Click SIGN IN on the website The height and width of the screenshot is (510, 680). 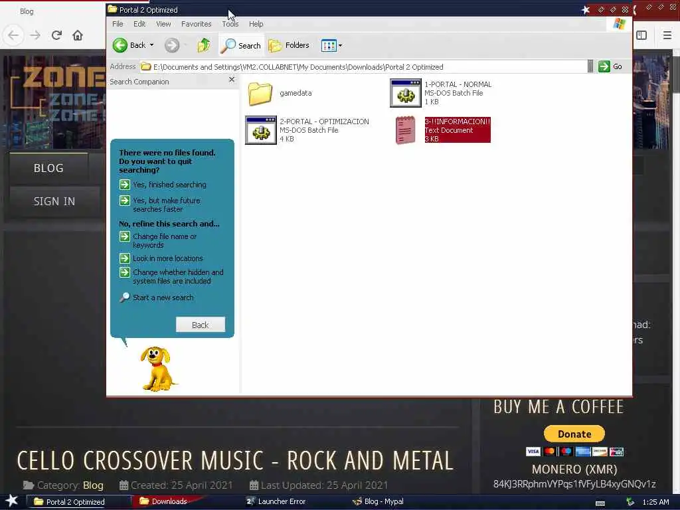(54, 201)
